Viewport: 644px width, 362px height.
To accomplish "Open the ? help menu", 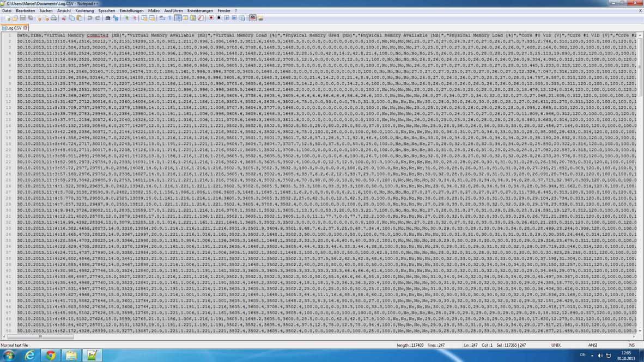I will [236, 11].
